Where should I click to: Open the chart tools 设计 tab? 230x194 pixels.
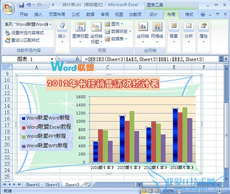[153, 14]
